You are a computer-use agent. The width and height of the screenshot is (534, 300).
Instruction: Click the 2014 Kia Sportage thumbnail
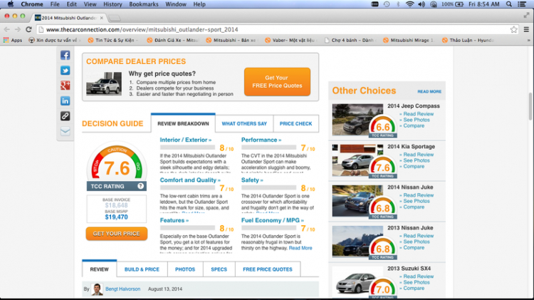(357, 160)
